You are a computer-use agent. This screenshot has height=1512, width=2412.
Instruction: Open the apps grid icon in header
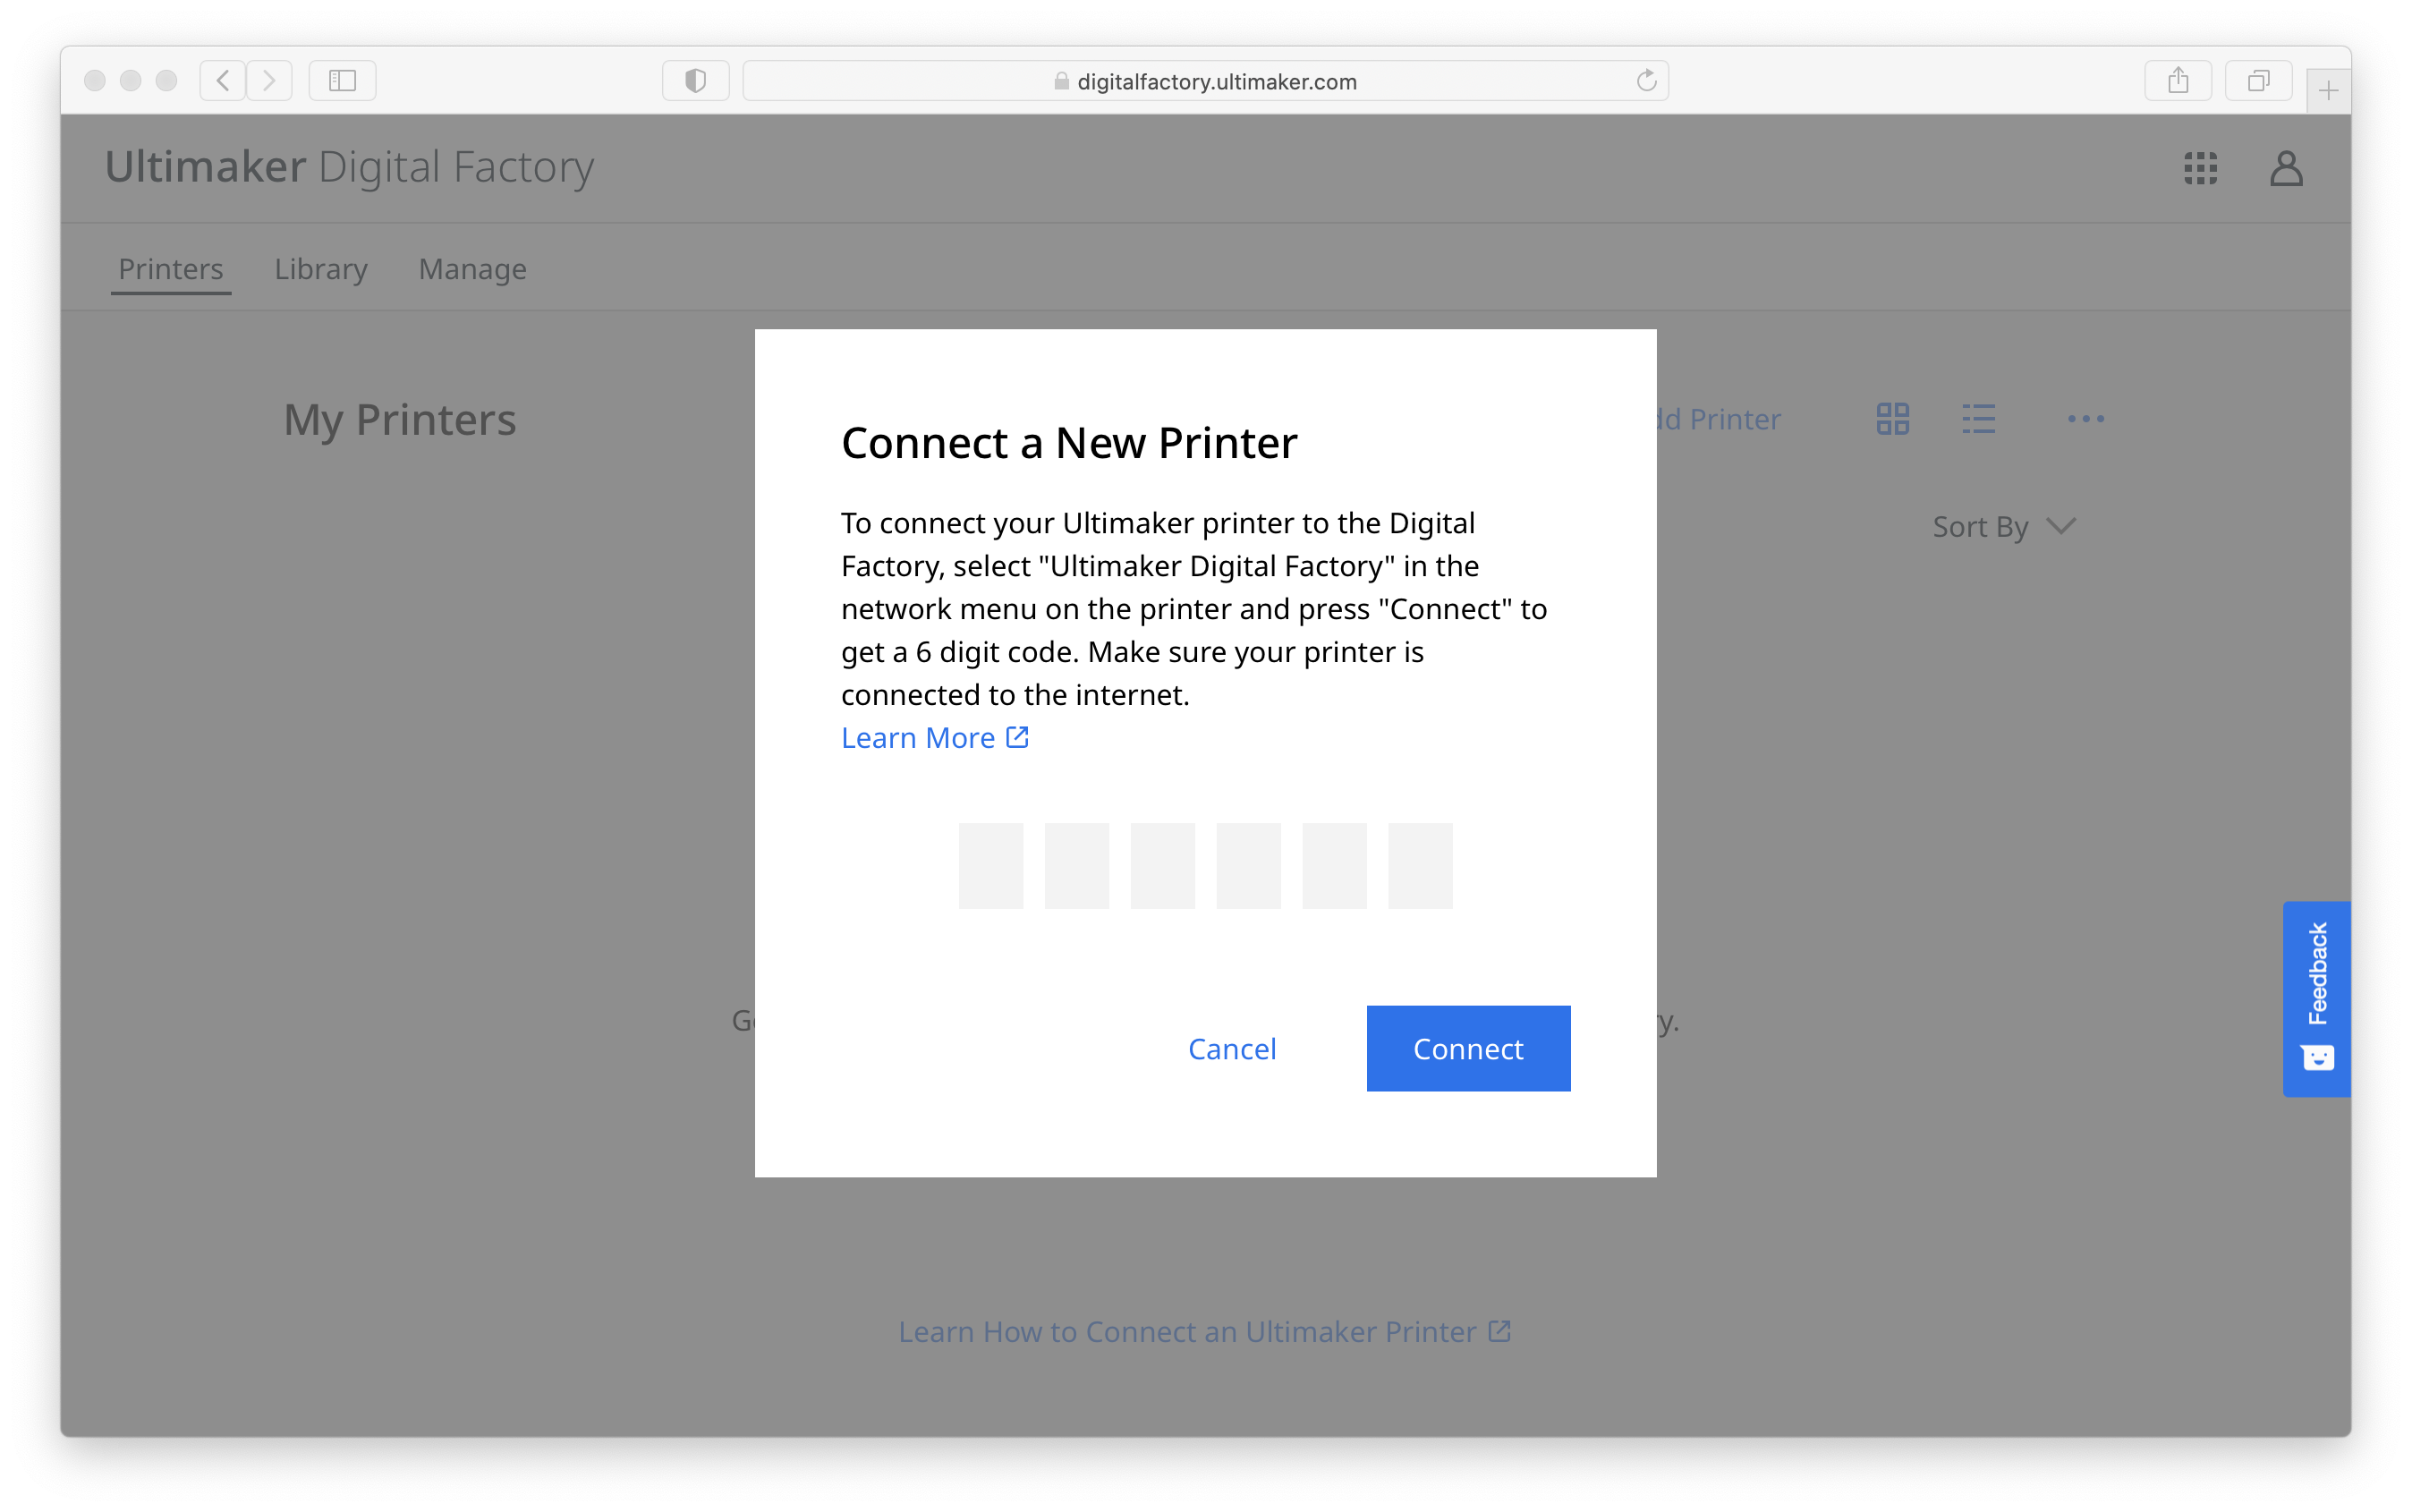(2199, 168)
